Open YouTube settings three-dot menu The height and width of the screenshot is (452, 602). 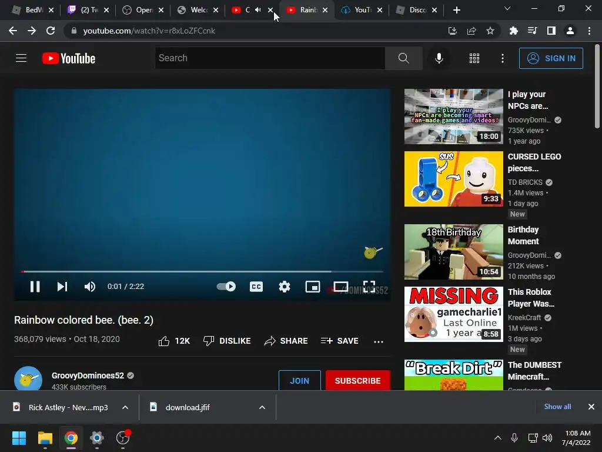[502, 58]
